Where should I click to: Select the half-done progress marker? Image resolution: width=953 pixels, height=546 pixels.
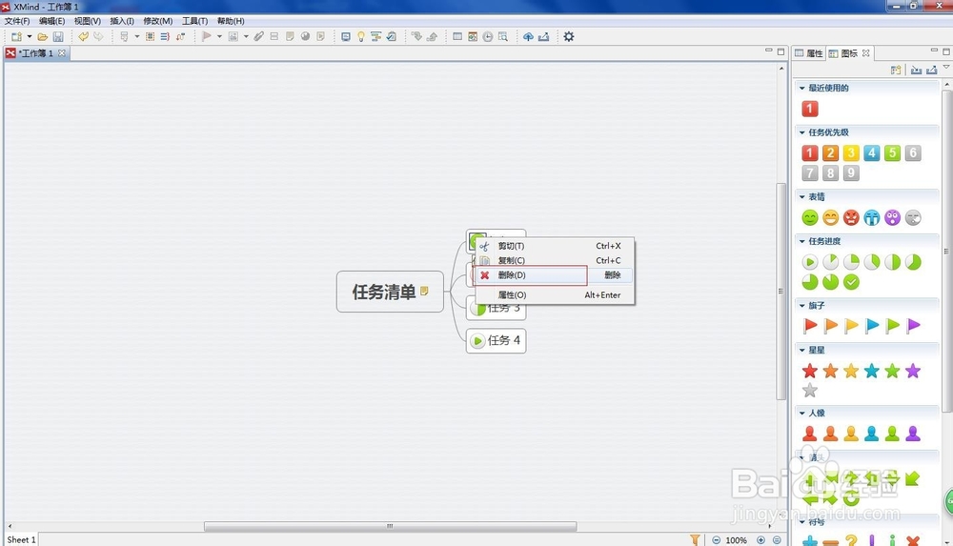[892, 262]
